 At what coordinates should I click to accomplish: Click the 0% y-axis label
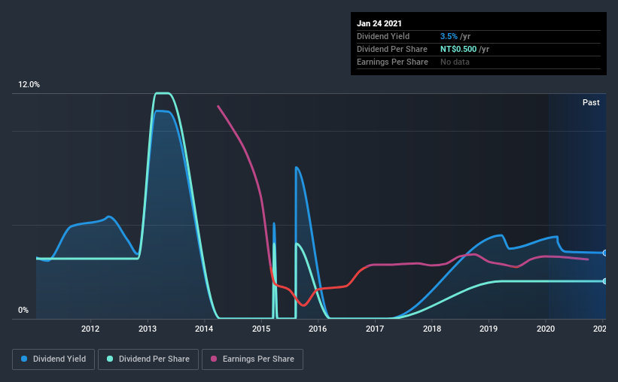click(x=23, y=311)
